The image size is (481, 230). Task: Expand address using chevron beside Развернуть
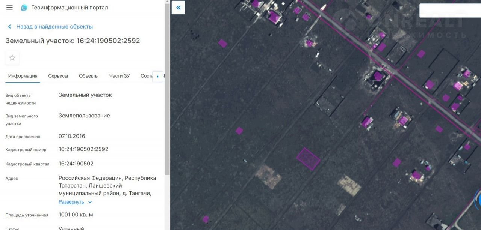pyautogui.click(x=90, y=202)
